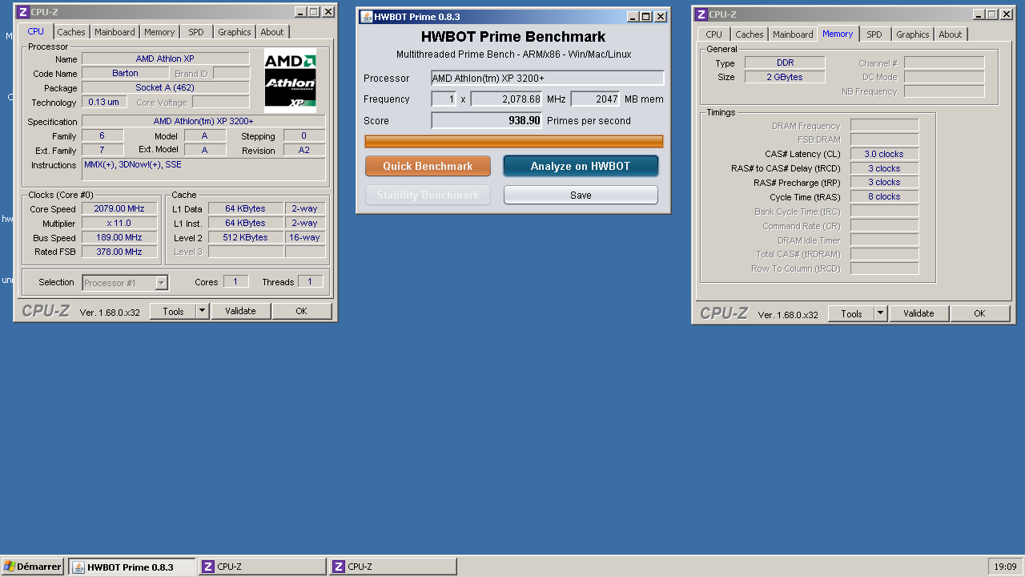Expand the Tools dropdown arrow in the left CPU-Z window
Screen dimensions: 1025x577
click(x=203, y=311)
